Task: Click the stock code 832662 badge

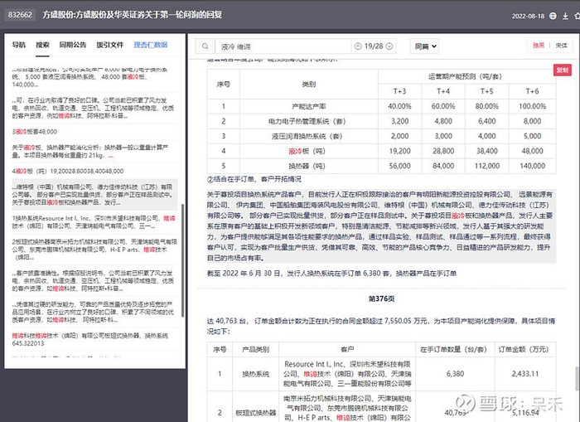Action: (x=20, y=15)
